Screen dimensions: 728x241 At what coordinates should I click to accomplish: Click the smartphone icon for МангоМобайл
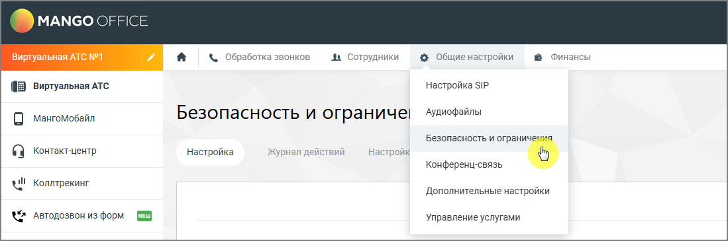[18, 119]
